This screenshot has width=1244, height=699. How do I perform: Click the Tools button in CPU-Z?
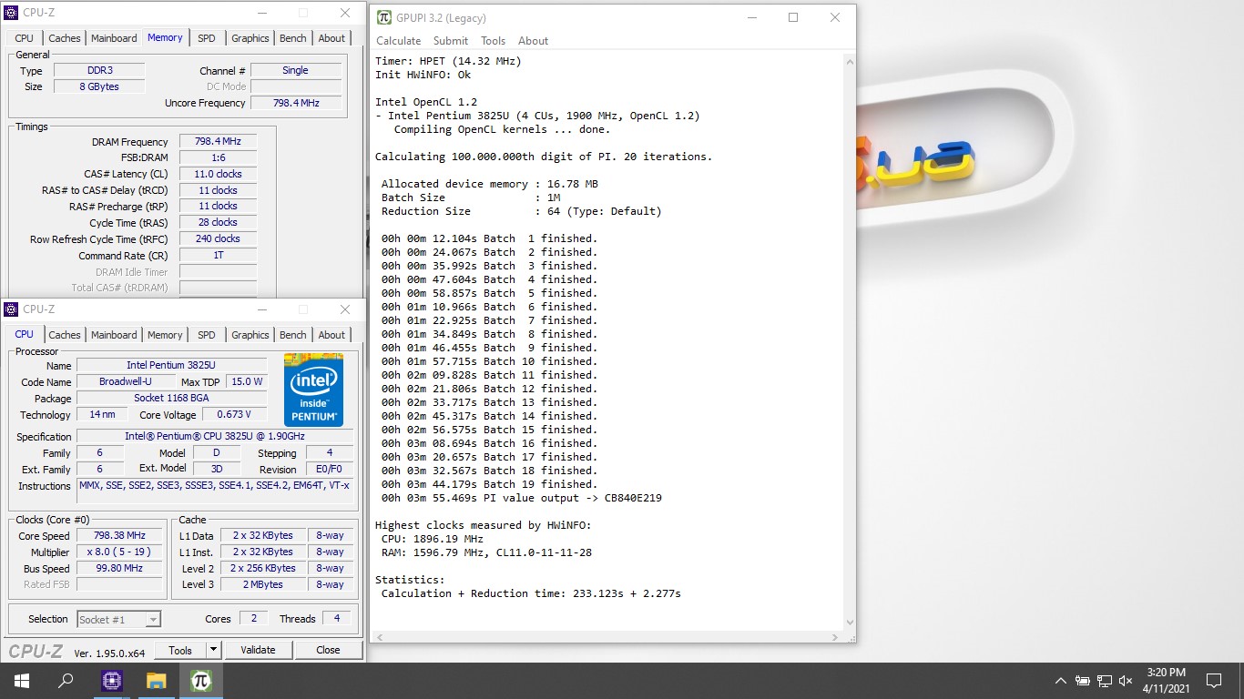[180, 650]
